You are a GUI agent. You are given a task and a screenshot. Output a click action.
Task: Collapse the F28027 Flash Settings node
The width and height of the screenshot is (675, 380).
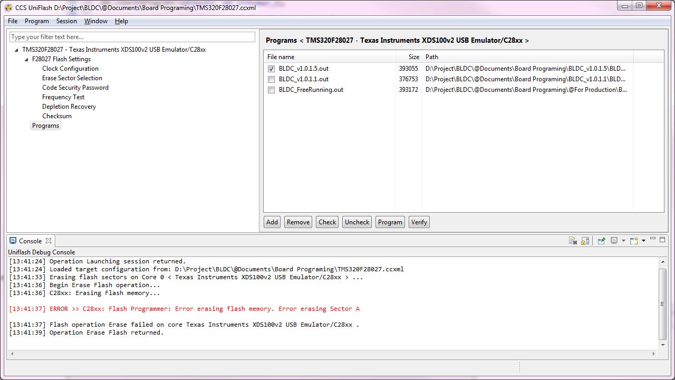tap(26, 59)
